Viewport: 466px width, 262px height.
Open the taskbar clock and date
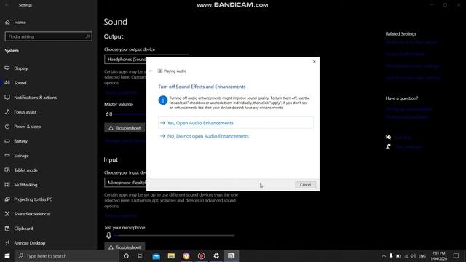click(438, 255)
